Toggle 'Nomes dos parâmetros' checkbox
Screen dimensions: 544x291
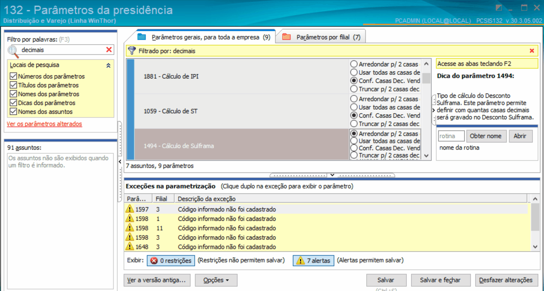[14, 94]
